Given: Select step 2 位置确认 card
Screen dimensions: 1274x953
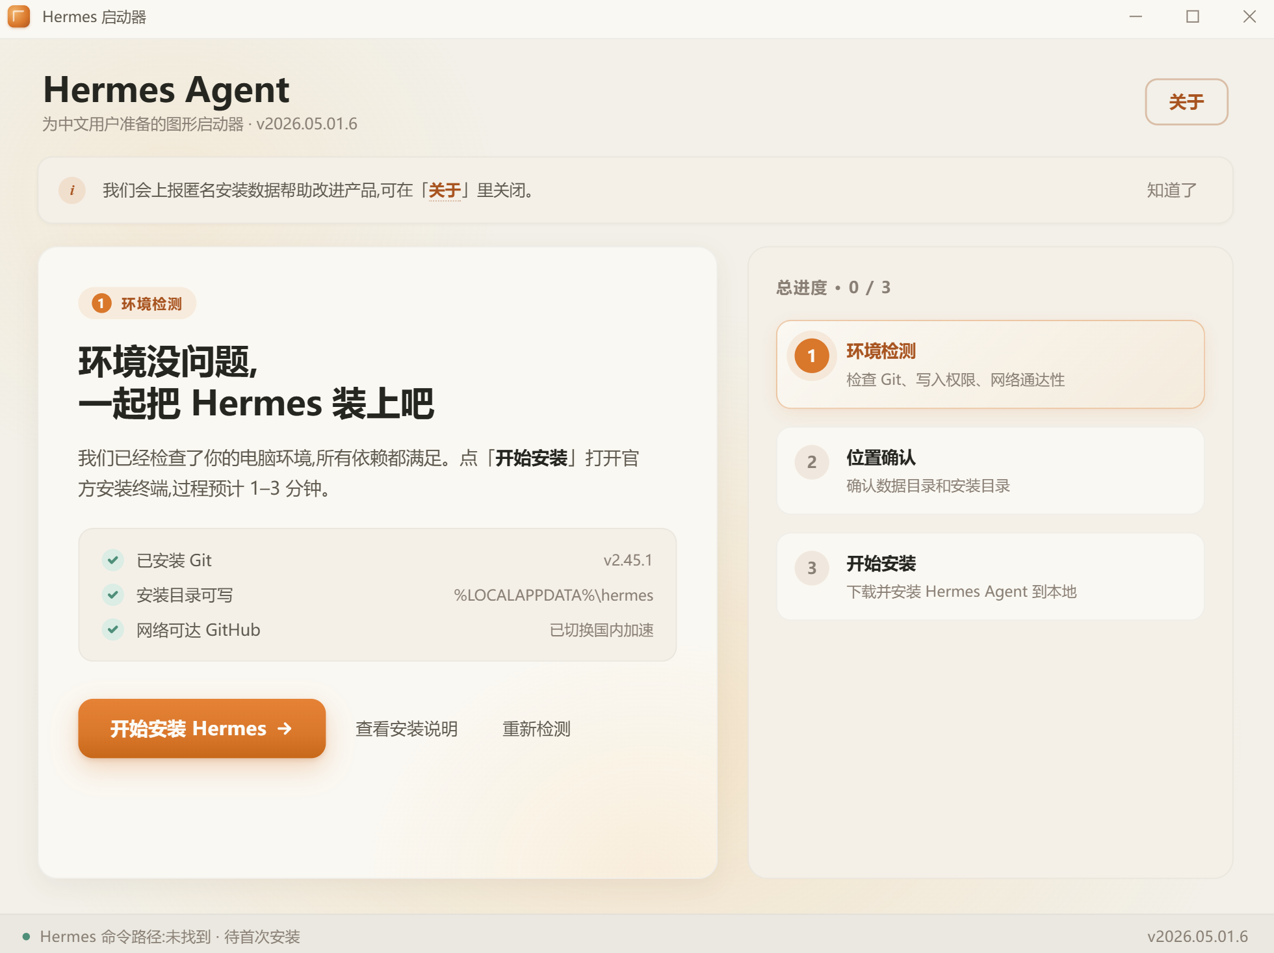Looking at the screenshot, I should pyautogui.click(x=991, y=471).
